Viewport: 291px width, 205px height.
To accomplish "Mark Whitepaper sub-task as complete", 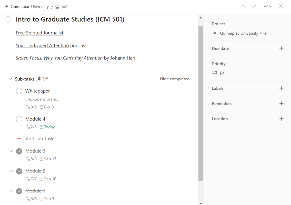I will coord(19,91).
